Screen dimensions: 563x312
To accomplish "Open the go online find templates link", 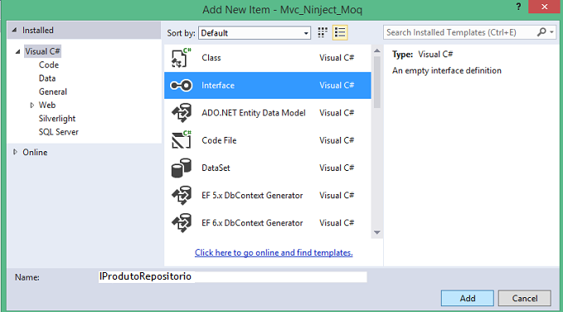I will pos(274,253).
